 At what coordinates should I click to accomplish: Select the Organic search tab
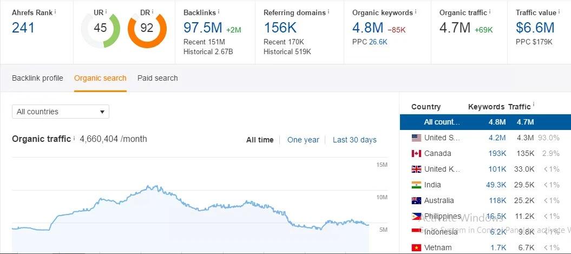coord(100,78)
